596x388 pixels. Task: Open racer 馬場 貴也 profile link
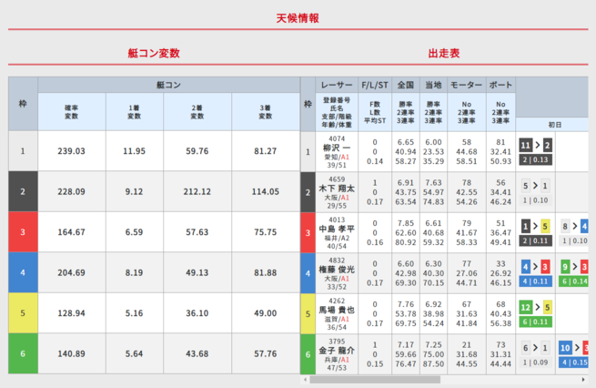pyautogui.click(x=338, y=310)
